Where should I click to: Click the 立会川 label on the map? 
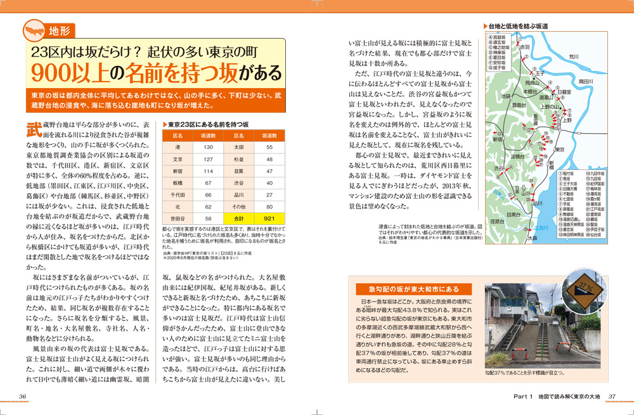(x=541, y=228)
